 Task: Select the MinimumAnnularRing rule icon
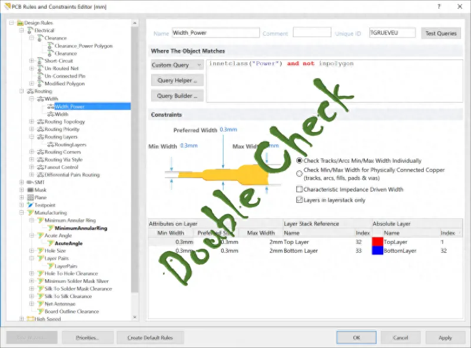(51, 228)
